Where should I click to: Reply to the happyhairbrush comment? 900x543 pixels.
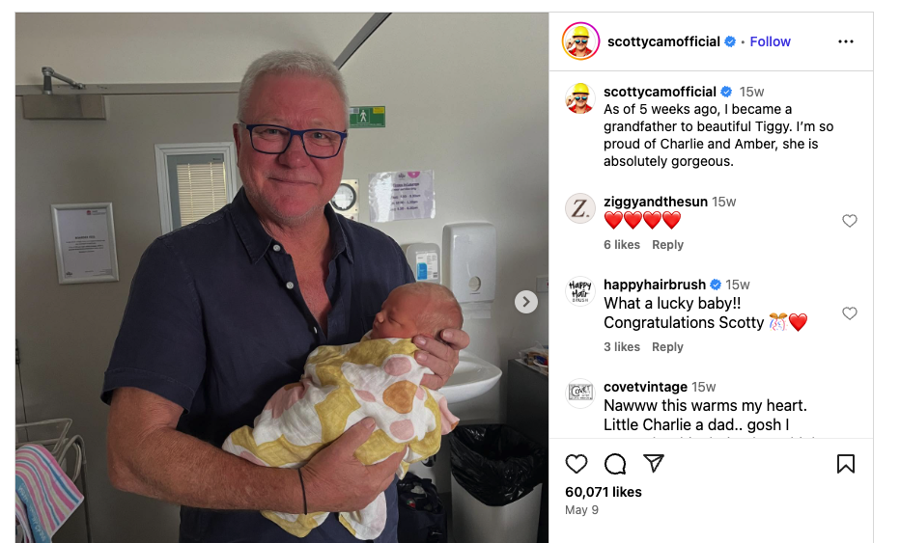pos(667,347)
